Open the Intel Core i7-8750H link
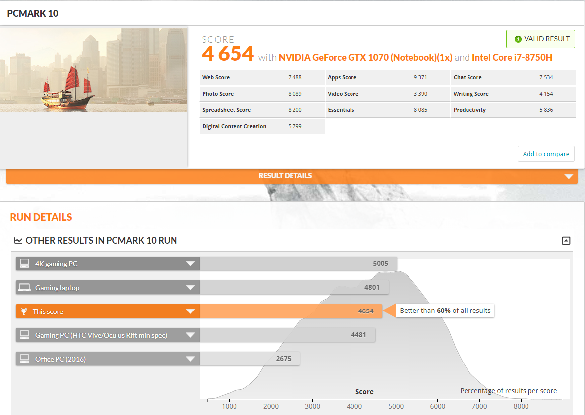Image resolution: width=585 pixels, height=415 pixels. pos(512,58)
